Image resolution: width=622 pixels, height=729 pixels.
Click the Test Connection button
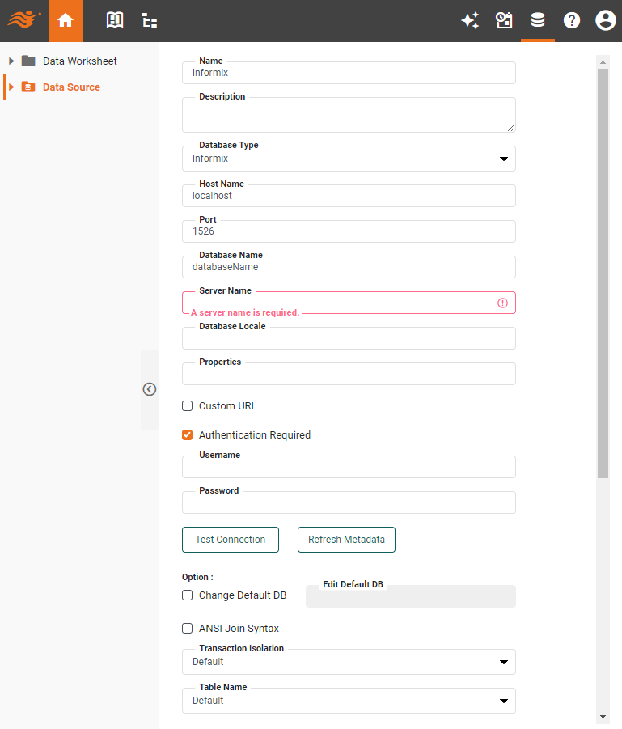coord(230,540)
